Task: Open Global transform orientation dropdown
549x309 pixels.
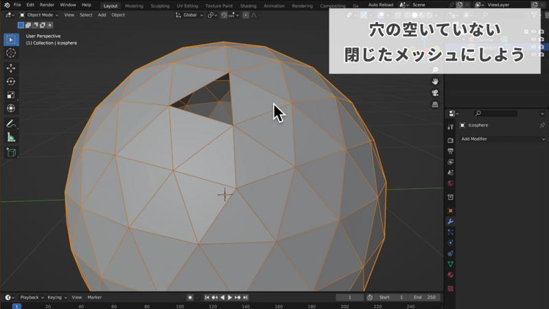Action: tap(189, 15)
